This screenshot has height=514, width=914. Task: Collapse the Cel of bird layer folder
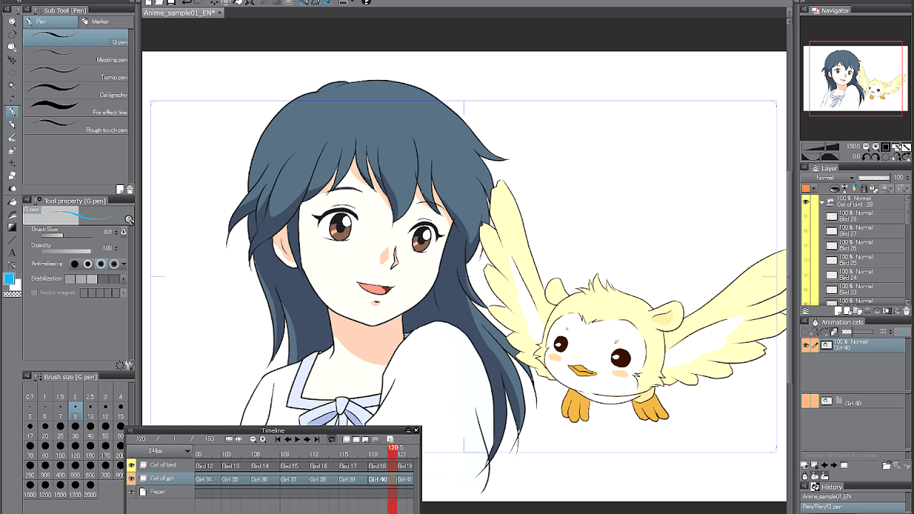[x=822, y=202]
